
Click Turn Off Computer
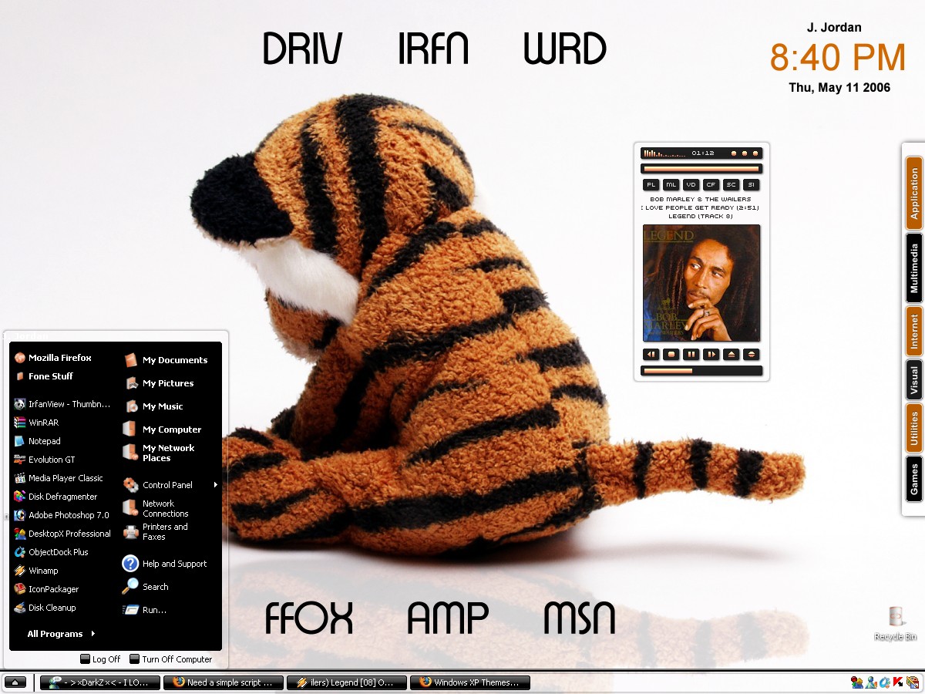170,659
